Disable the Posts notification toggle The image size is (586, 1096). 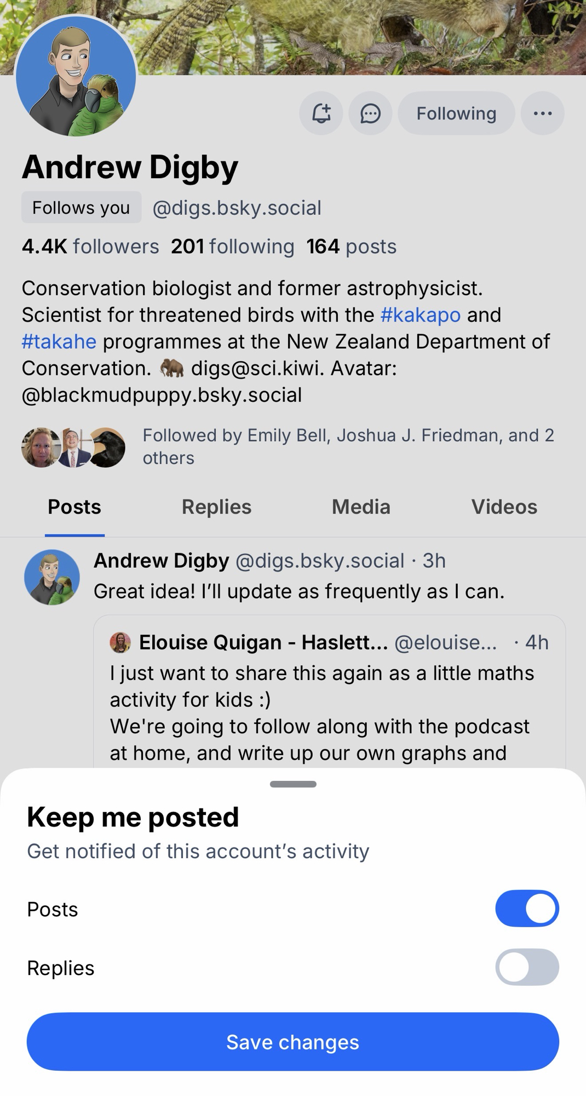pyautogui.click(x=527, y=909)
